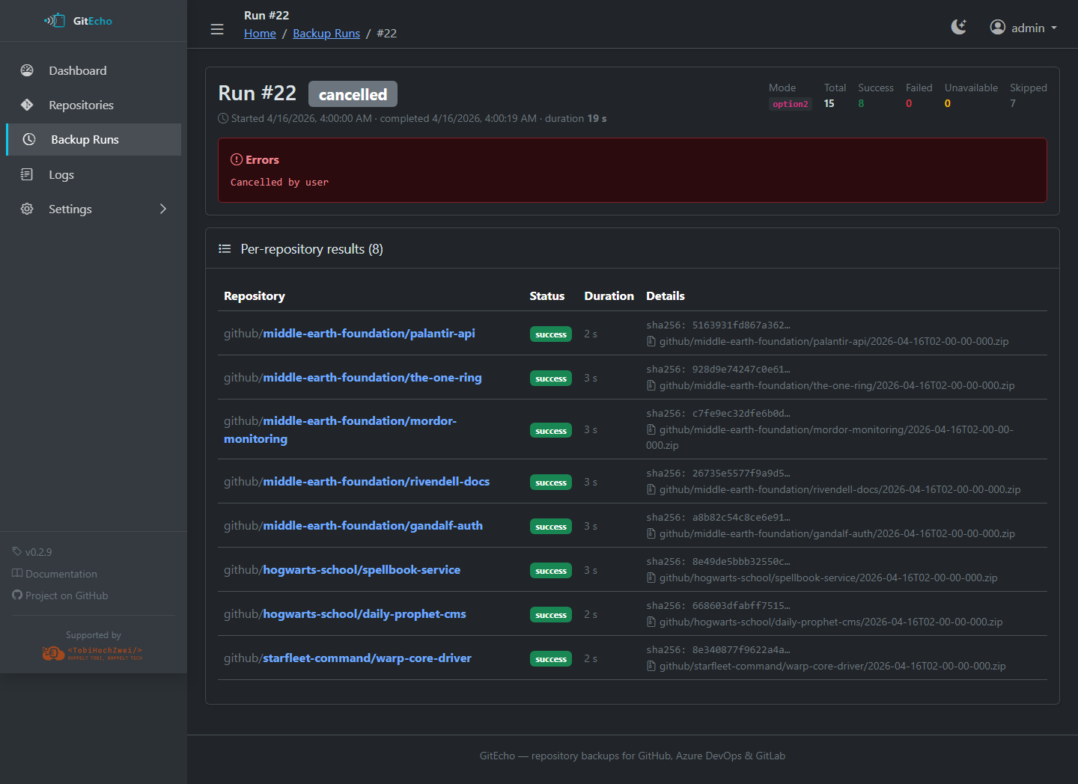Viewport: 1078px width, 784px height.
Task: Open the admin user dropdown
Action: [1023, 28]
